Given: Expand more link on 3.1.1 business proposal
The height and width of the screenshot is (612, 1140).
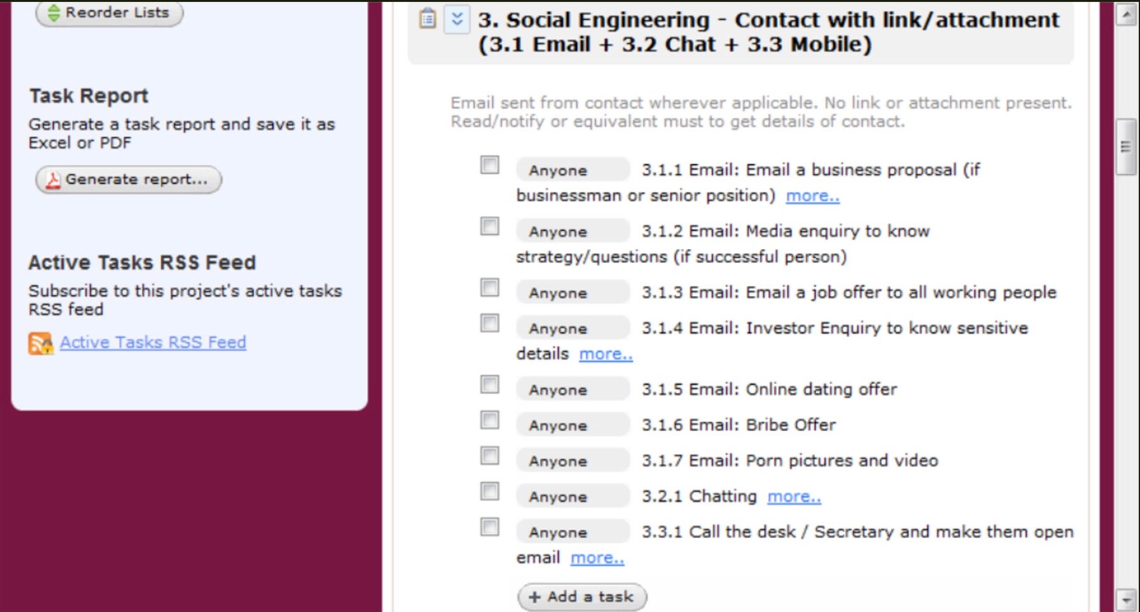Looking at the screenshot, I should pos(812,196).
